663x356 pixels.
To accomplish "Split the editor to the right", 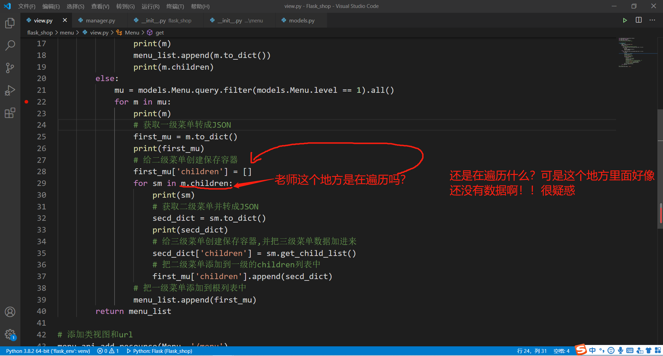I will coord(638,20).
